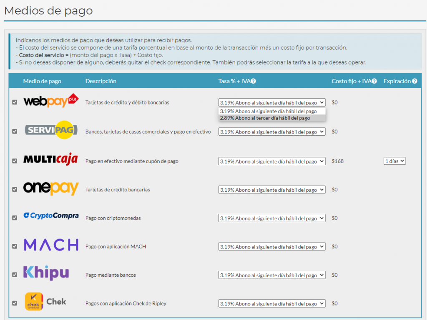
Task: Click the Onepay logo
Action: click(51, 188)
